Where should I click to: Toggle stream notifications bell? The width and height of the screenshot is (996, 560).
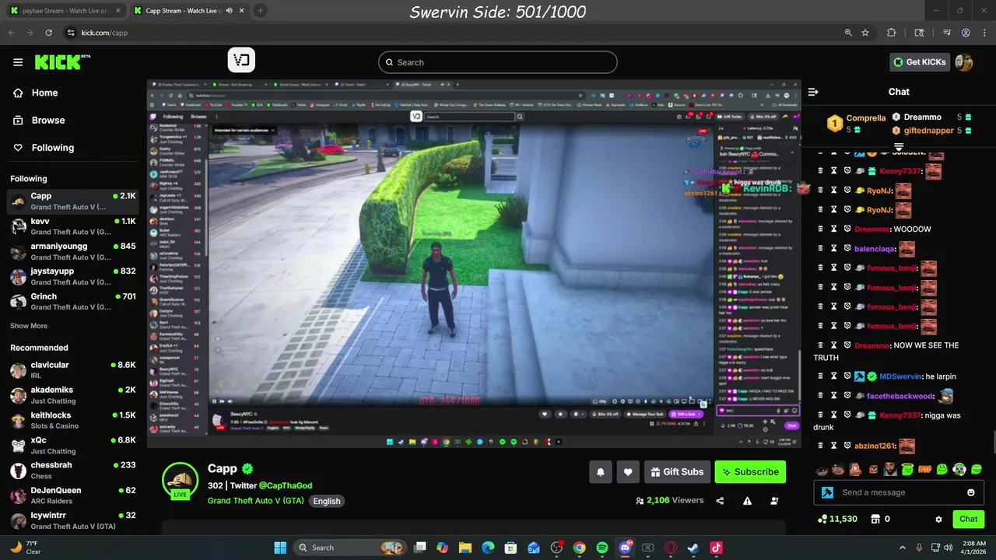point(600,472)
